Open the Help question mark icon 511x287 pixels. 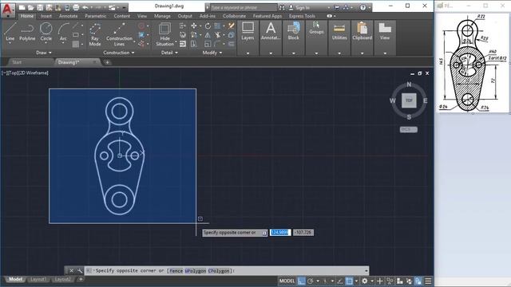pos(362,7)
